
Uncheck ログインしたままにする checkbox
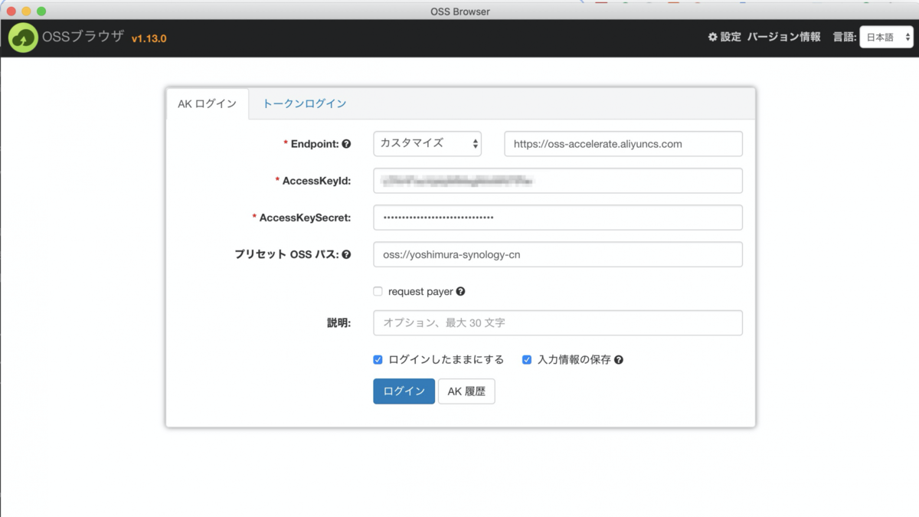(378, 360)
